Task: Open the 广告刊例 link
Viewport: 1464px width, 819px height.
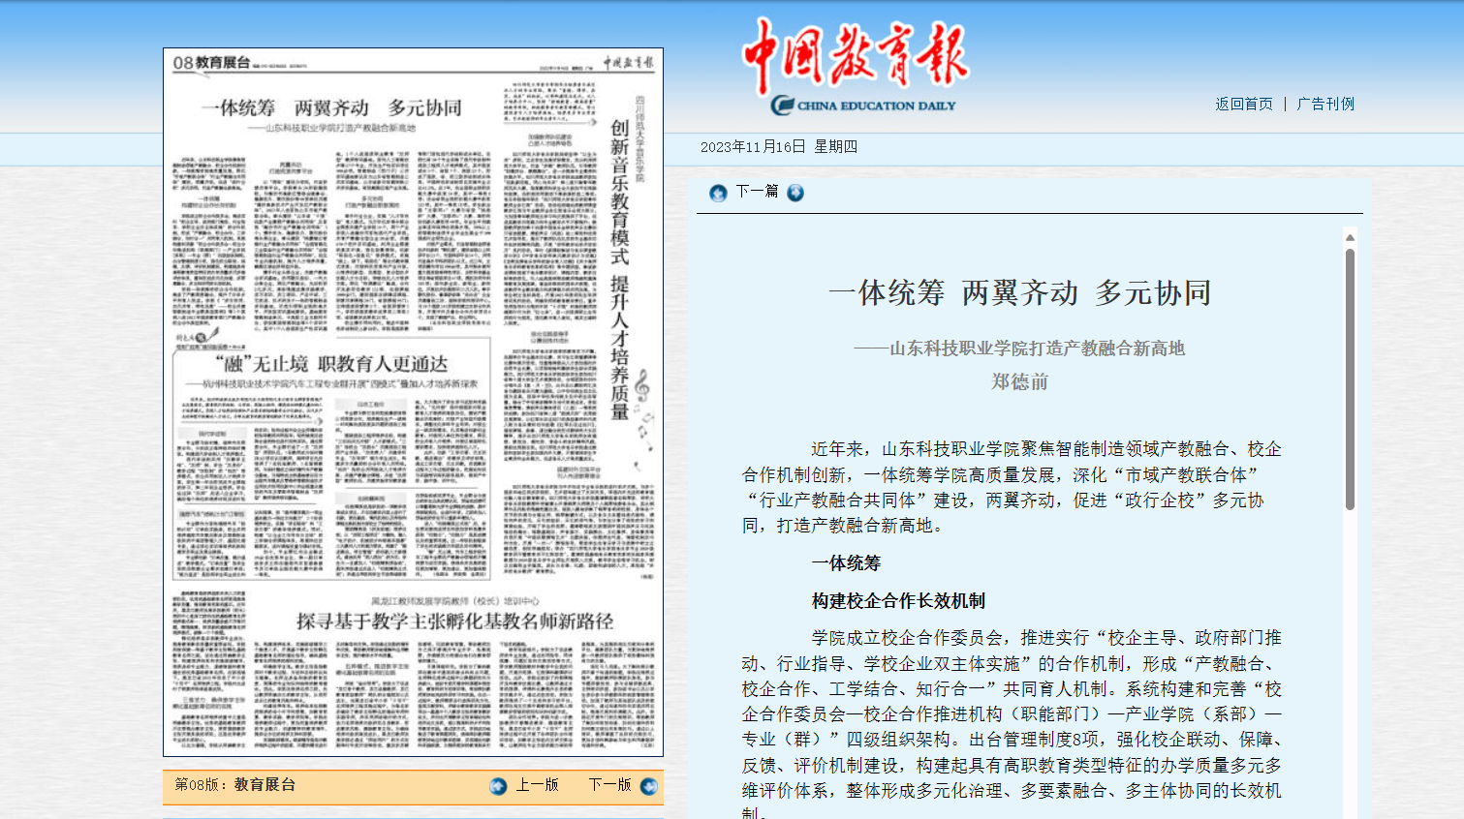Action: point(1325,104)
